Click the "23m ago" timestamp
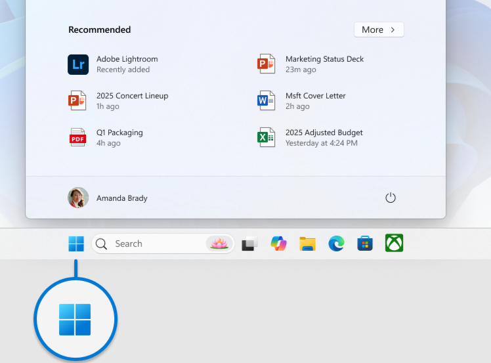491x363 pixels. [x=301, y=70]
